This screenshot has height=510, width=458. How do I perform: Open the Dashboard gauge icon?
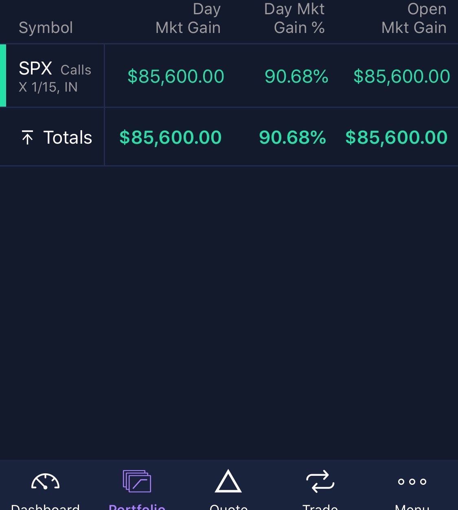[45, 482]
